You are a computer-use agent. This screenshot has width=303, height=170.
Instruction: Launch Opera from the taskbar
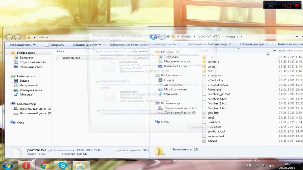click(x=26, y=166)
